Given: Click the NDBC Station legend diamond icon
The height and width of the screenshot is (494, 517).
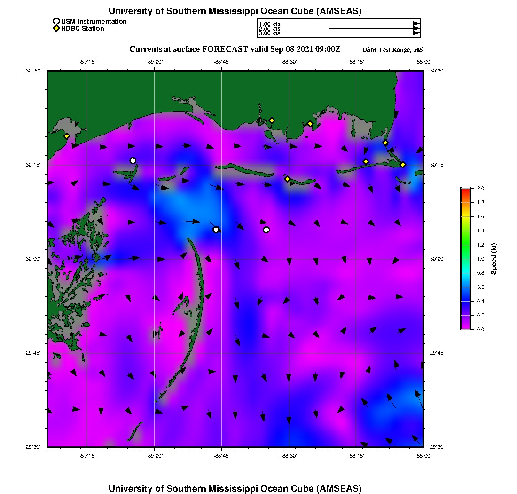Looking at the screenshot, I should coord(56,29).
